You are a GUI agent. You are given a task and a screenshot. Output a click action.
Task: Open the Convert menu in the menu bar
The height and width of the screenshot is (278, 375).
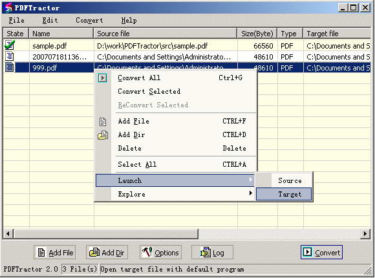pos(89,20)
